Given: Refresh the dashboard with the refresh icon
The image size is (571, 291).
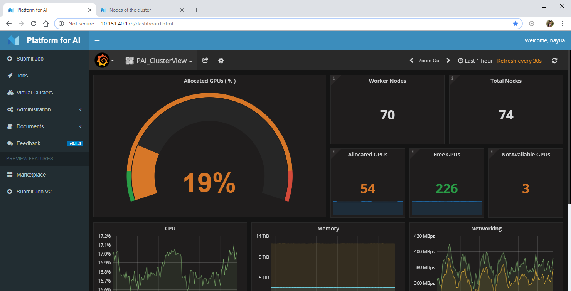Looking at the screenshot, I should [x=554, y=61].
